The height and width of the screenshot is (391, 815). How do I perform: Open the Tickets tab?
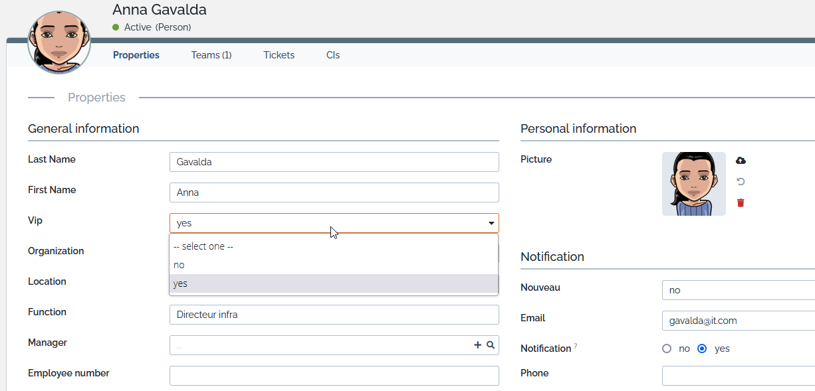(x=279, y=55)
